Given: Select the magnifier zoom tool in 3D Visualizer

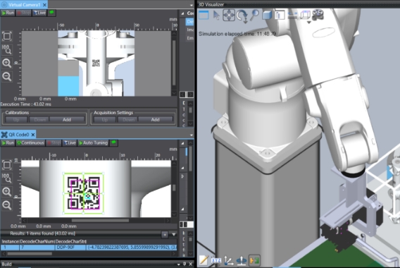Looking at the screenshot, I should point(254,16).
